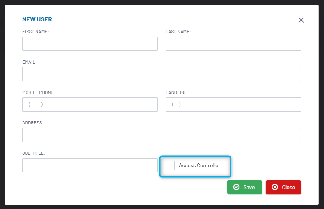Dismiss the New User dialog with the X icon

301,20
